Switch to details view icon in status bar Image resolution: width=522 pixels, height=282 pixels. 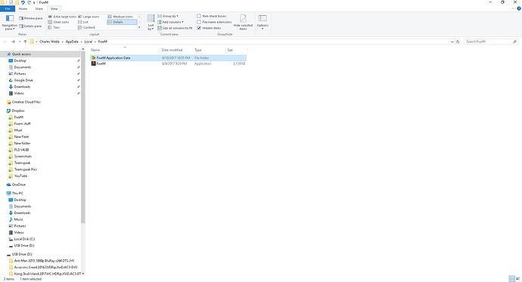(x=511, y=279)
